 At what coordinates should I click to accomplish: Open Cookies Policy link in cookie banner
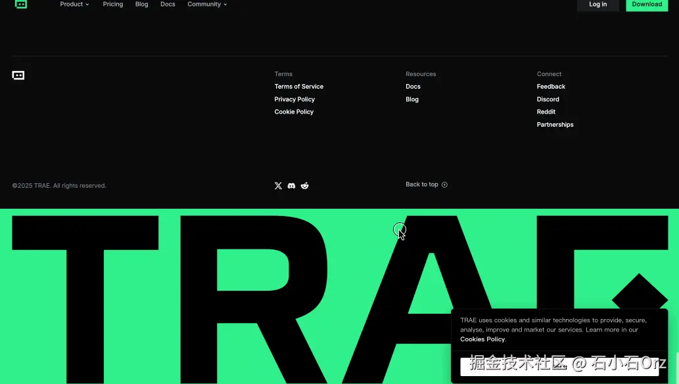pyautogui.click(x=482, y=339)
